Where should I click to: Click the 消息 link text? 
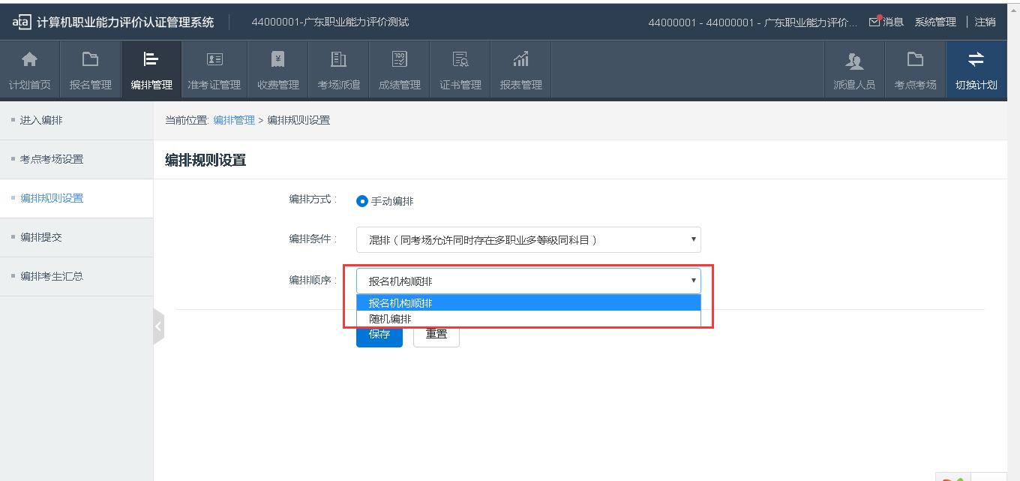[893, 22]
